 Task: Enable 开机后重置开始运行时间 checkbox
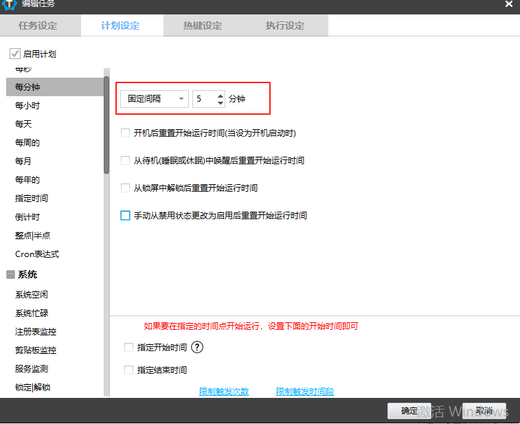pyautogui.click(x=125, y=133)
